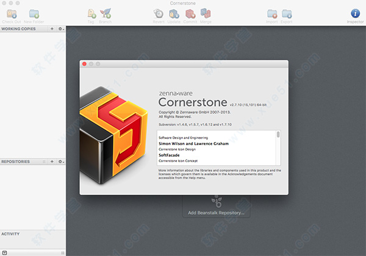This screenshot has height=256, width=366.
Task: Click the Repositories list view icon
Action: click(44, 162)
